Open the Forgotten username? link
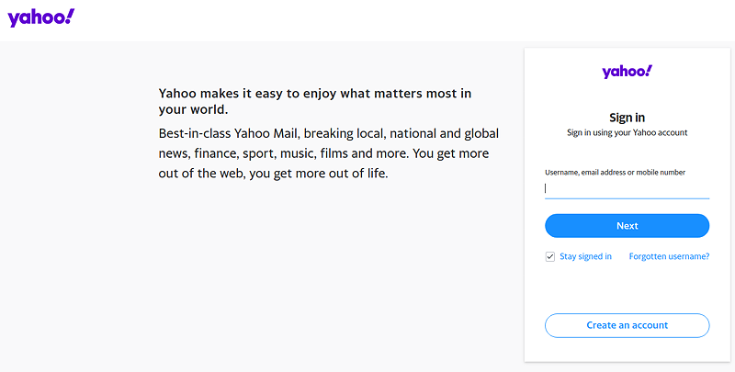The width and height of the screenshot is (735, 372). pyautogui.click(x=669, y=256)
